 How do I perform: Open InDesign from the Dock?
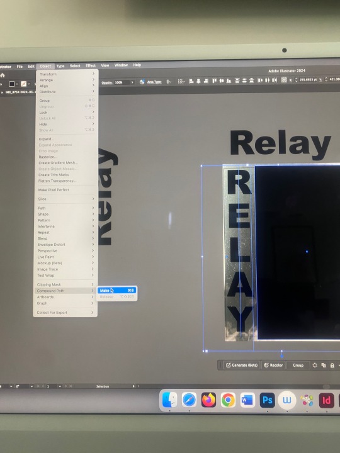(x=326, y=400)
